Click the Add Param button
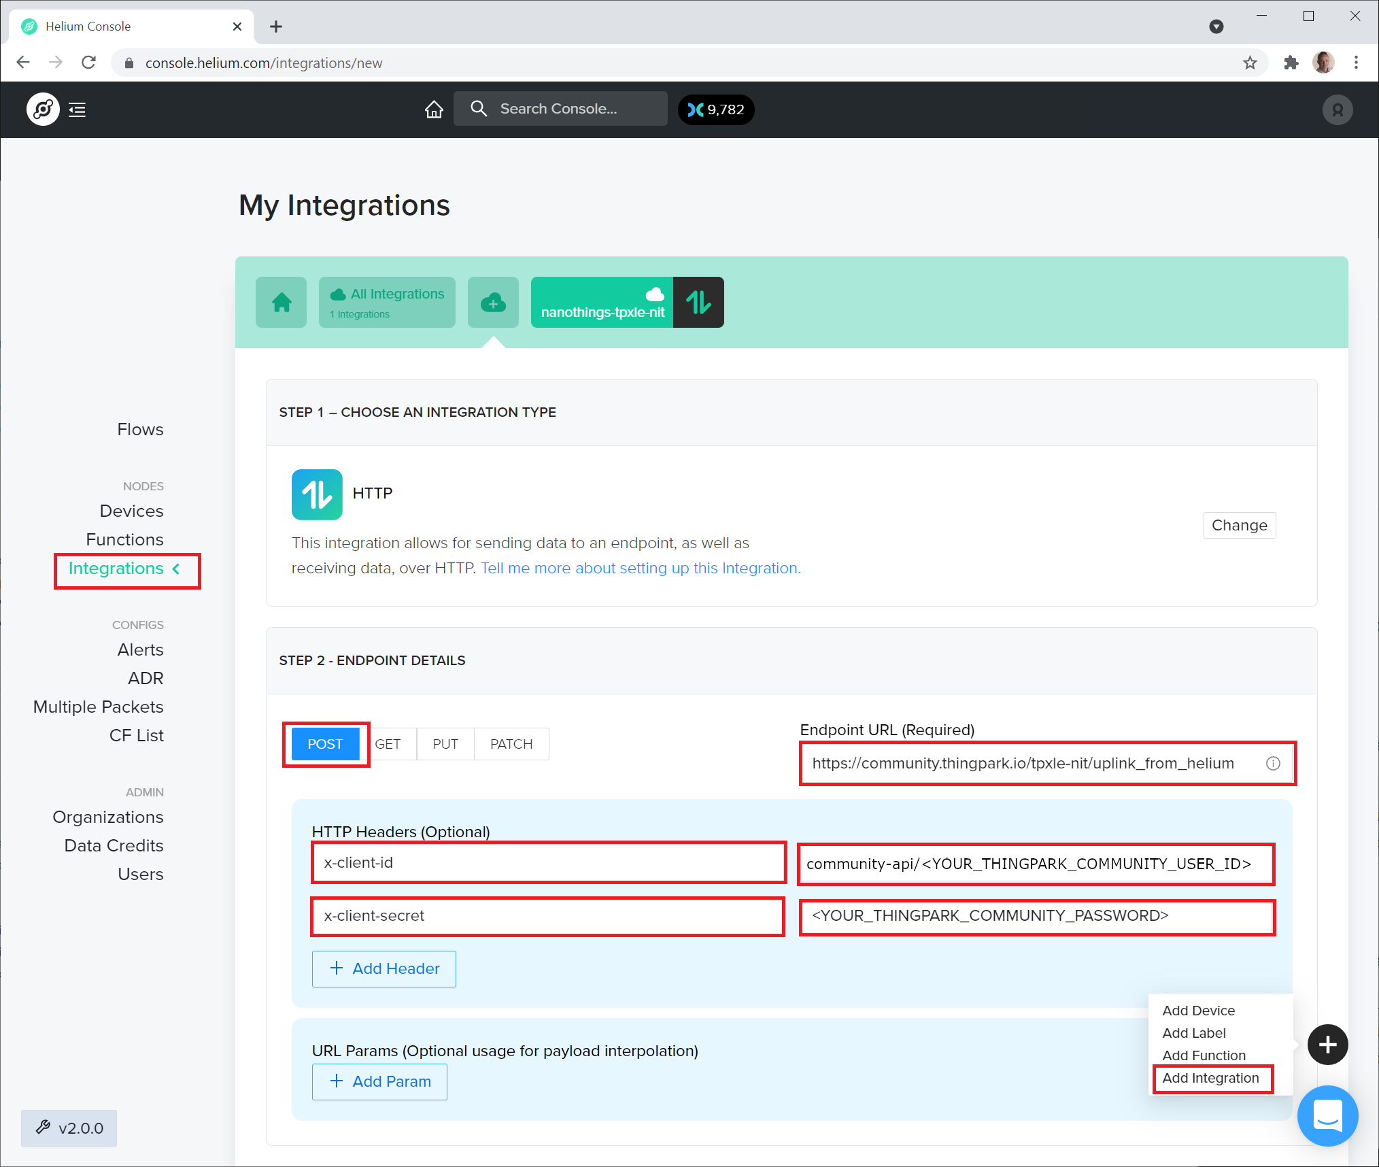 coord(379,1081)
